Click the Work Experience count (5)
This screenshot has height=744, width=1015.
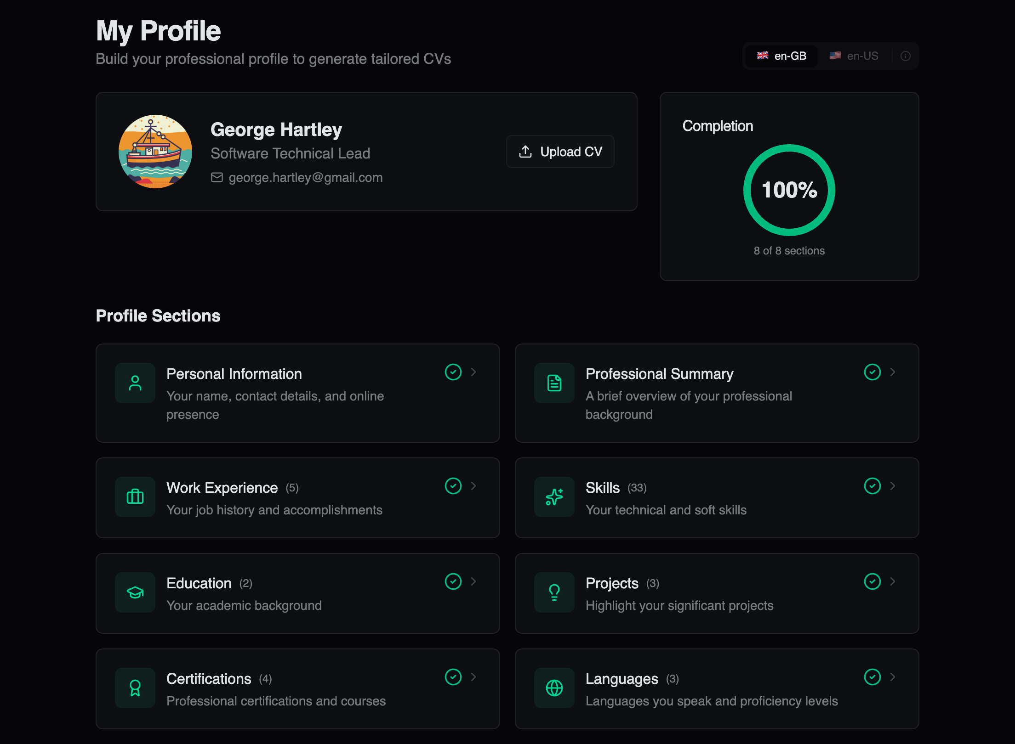click(x=292, y=488)
